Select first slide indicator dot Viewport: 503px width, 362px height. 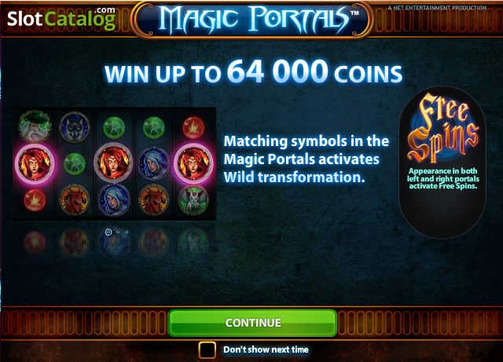[x=108, y=232]
